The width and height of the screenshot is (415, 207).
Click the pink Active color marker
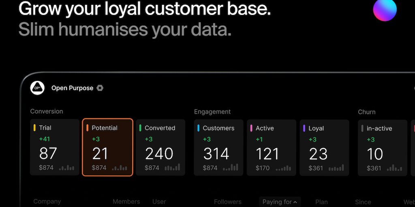(x=251, y=128)
